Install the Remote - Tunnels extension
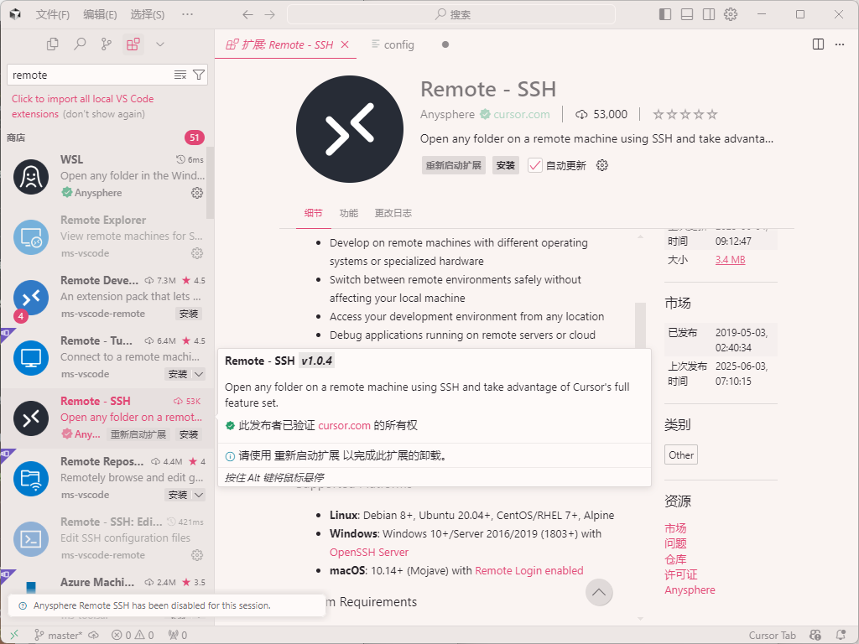 [x=178, y=374]
